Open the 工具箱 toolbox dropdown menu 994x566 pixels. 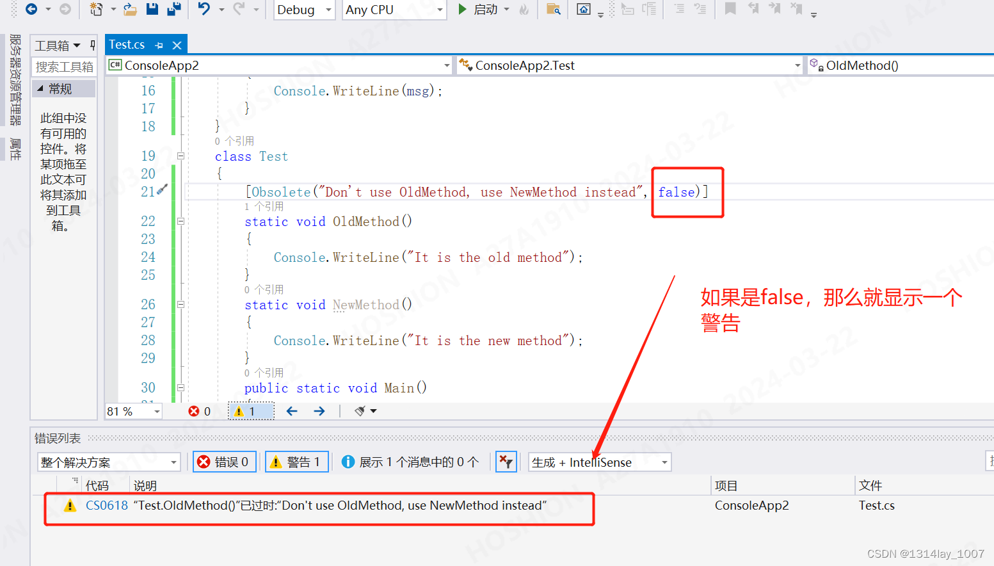[77, 45]
